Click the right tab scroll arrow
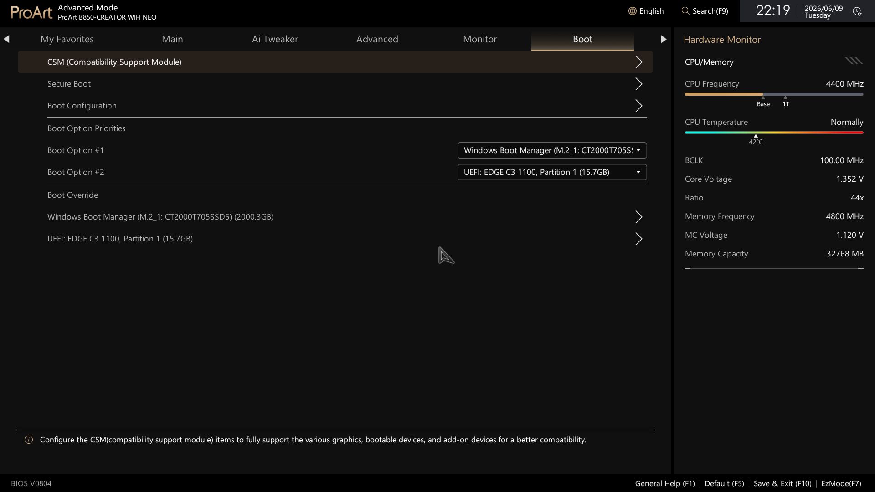This screenshot has height=492, width=875. [664, 39]
